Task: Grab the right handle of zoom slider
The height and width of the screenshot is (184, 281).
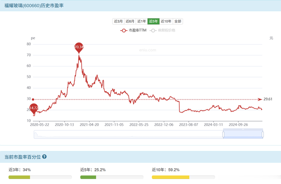Action: pos(263,134)
